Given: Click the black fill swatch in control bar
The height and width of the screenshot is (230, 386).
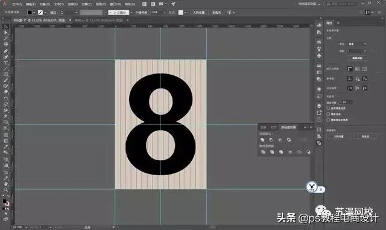Looking at the screenshot, I should click(30, 13).
